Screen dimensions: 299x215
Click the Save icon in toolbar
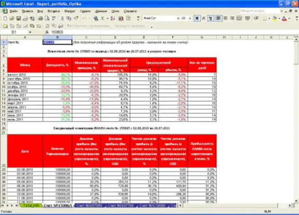coord(18,18)
